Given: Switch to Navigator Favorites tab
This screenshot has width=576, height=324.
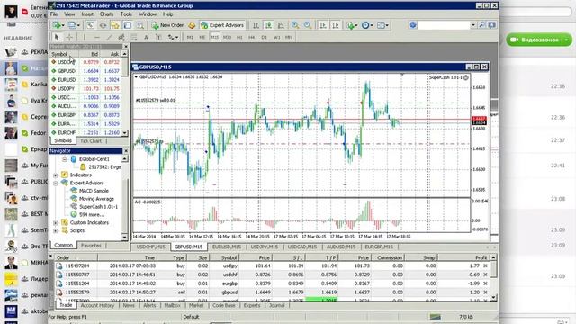Looking at the screenshot, I should [x=91, y=246].
